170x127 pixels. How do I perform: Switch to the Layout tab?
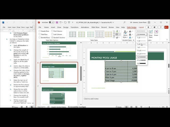(141, 27)
